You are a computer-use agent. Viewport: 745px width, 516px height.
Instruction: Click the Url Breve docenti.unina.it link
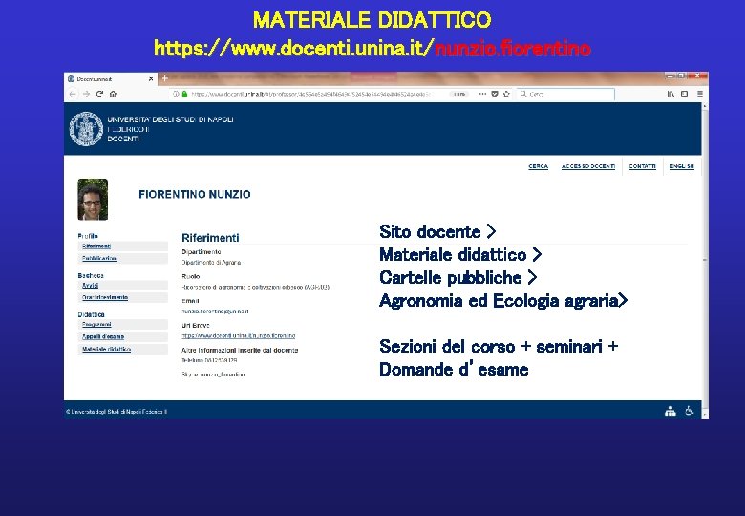(239, 336)
